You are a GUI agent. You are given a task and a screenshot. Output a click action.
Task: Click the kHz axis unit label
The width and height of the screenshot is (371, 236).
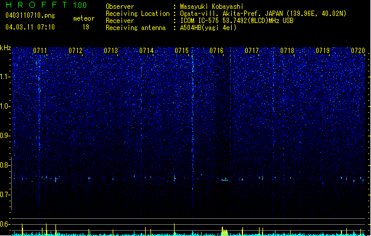5,48
